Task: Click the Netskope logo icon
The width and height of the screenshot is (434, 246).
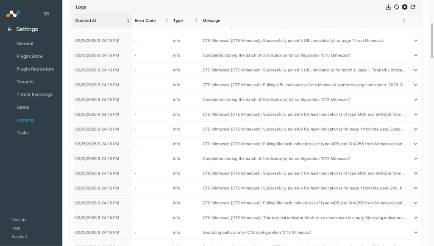Action: (x=13, y=14)
